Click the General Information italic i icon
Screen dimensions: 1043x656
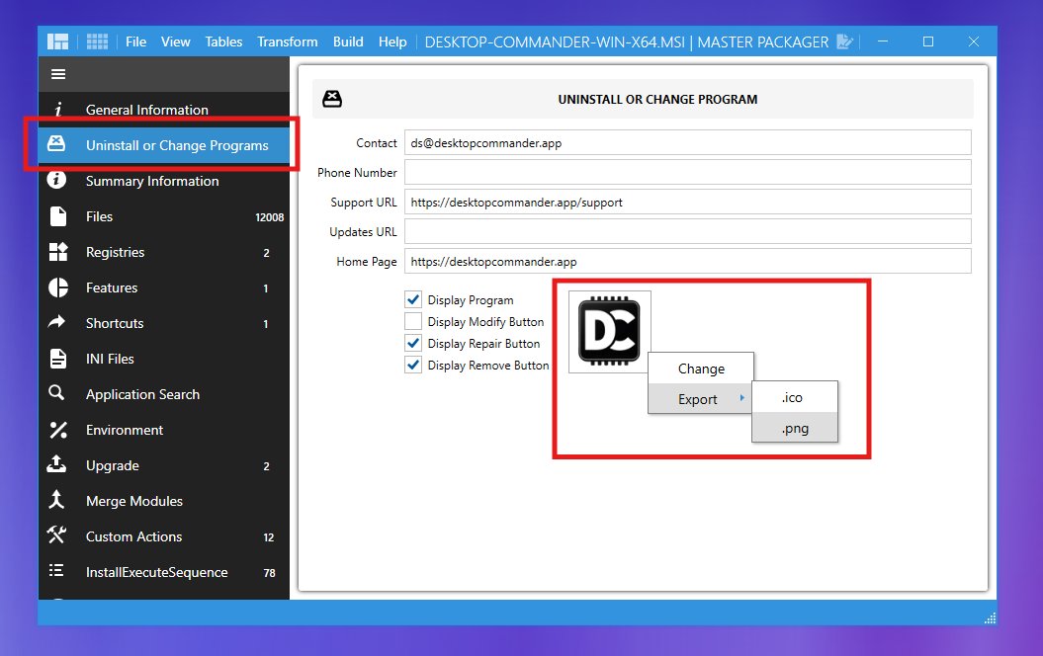(58, 110)
